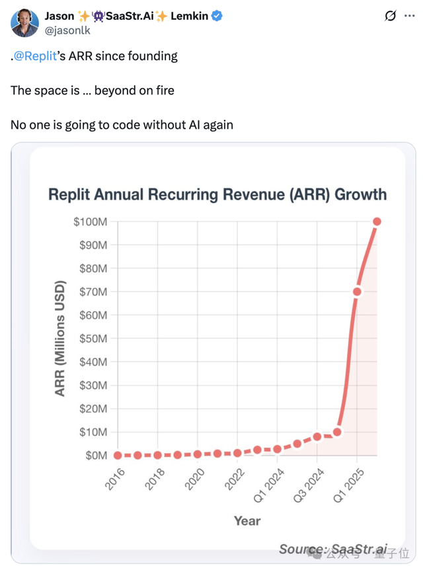Click the chart title text
Screen dimensions: 423x570
click(x=217, y=194)
